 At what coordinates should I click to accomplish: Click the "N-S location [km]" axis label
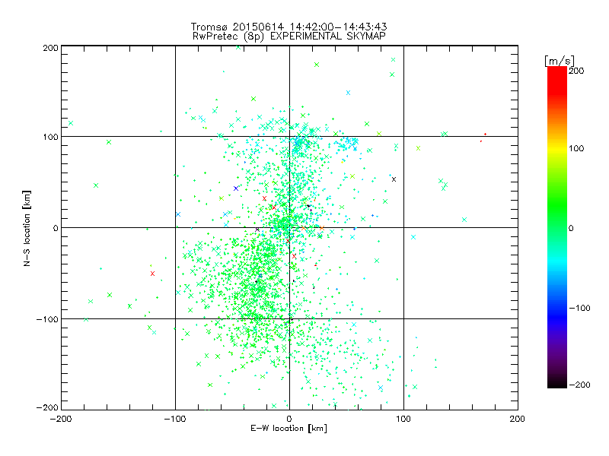click(27, 228)
